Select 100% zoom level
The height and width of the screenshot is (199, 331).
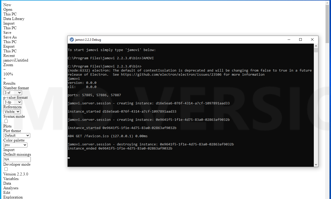click(x=8, y=74)
